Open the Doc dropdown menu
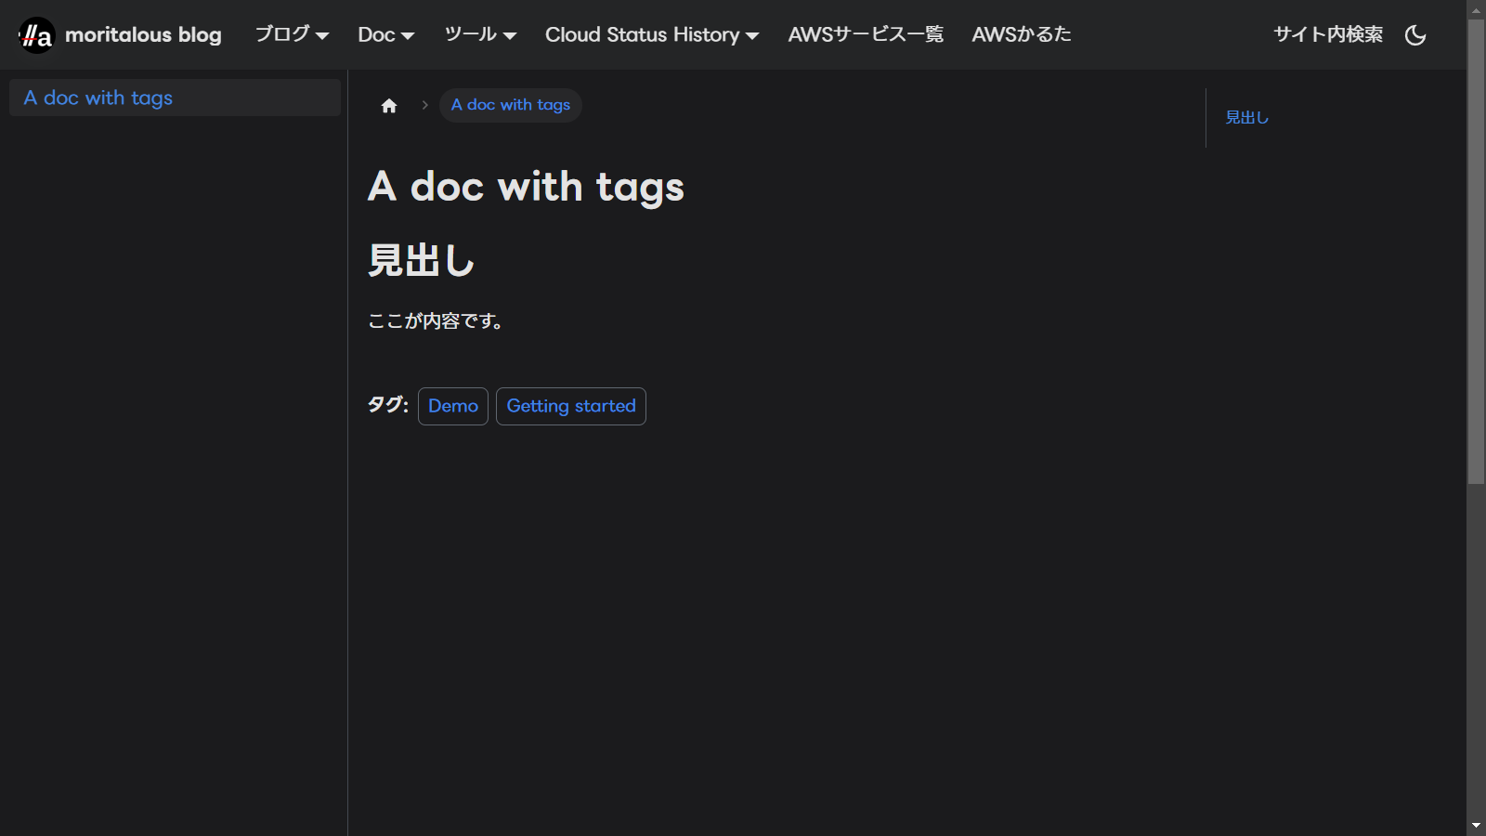The height and width of the screenshot is (836, 1486). 385,35
